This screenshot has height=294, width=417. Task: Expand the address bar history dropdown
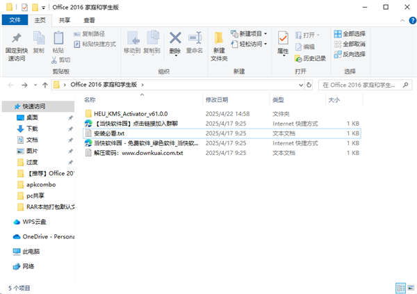(x=301, y=85)
